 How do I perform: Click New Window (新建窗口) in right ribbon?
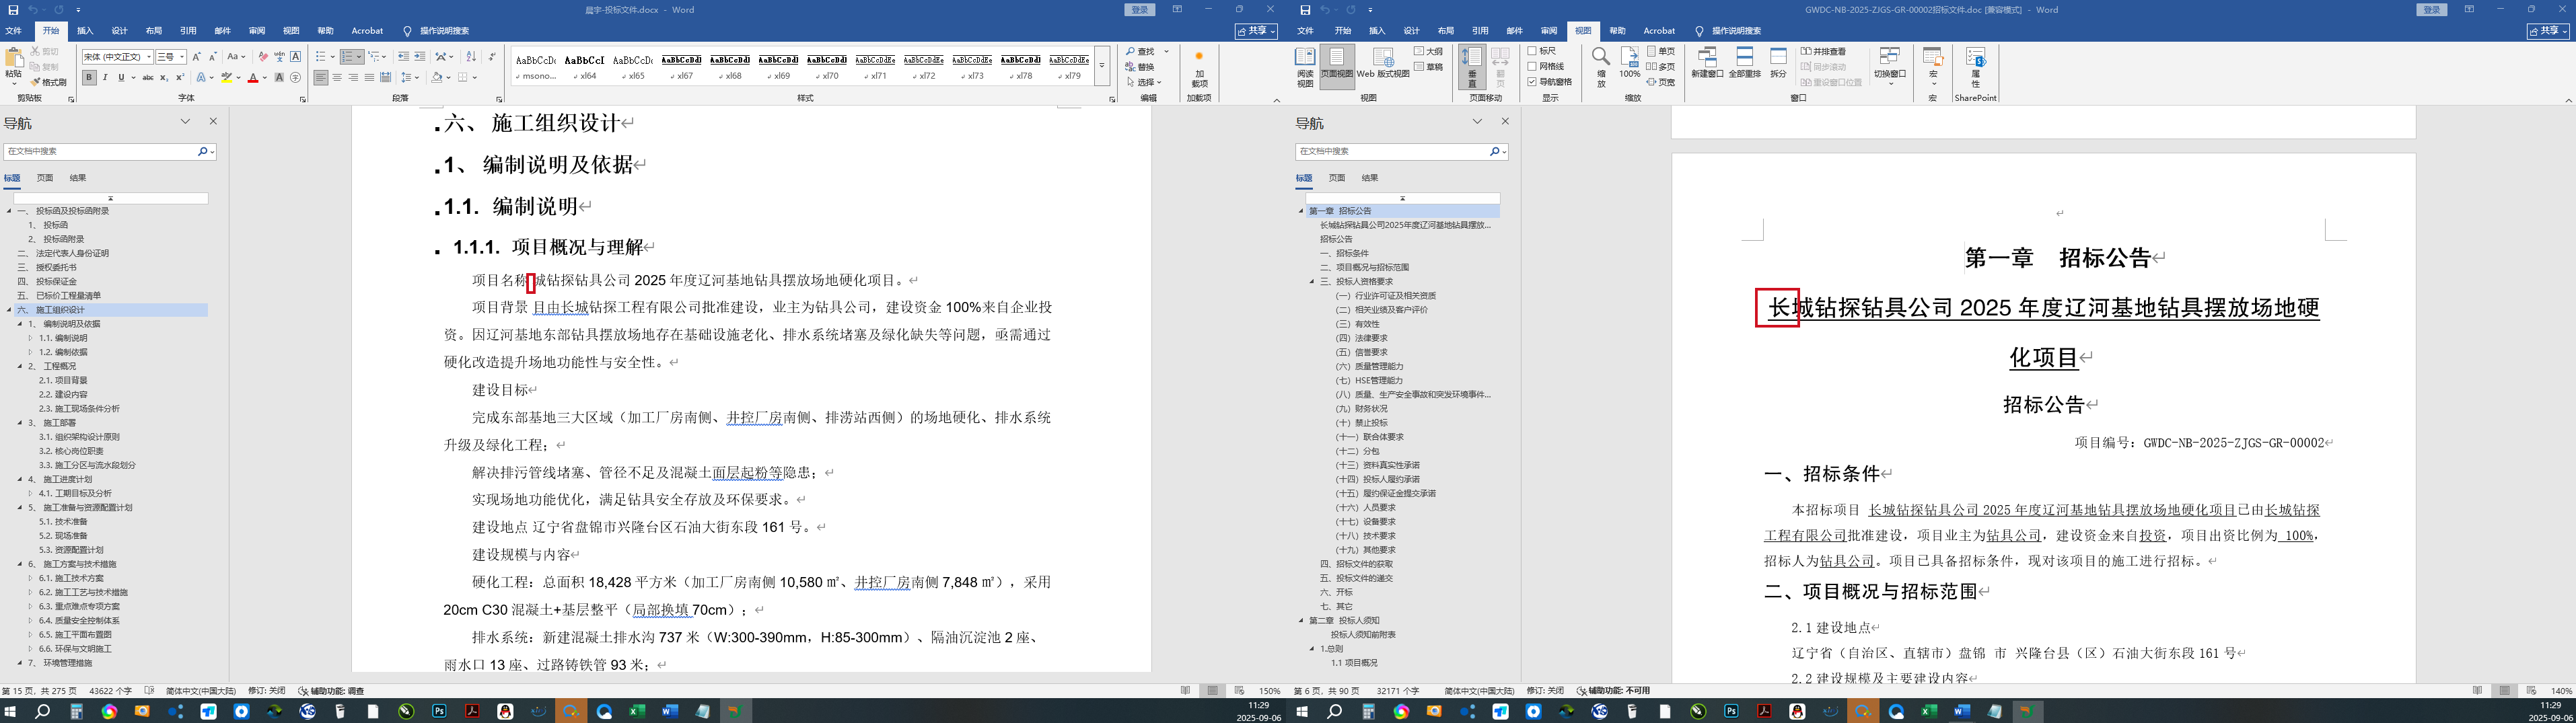point(1707,62)
